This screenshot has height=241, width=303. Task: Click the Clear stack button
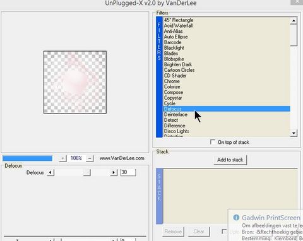click(x=199, y=232)
